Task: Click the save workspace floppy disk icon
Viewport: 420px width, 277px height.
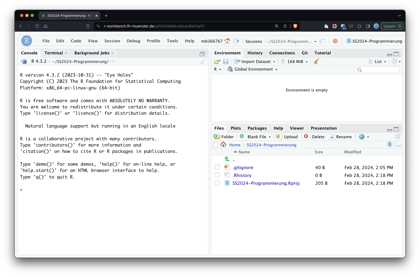Action: click(x=226, y=61)
